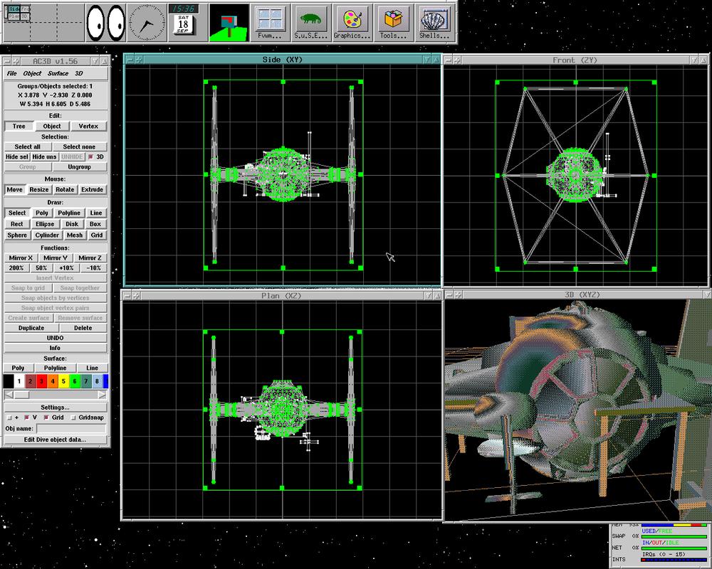This screenshot has height=569, width=712.
Task: Scale selection with the 50% button
Action: pyautogui.click(x=41, y=267)
